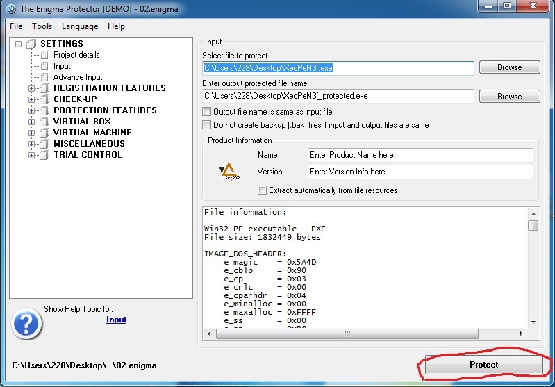Open the Language menu
The width and height of the screenshot is (555, 387).
[x=80, y=26]
